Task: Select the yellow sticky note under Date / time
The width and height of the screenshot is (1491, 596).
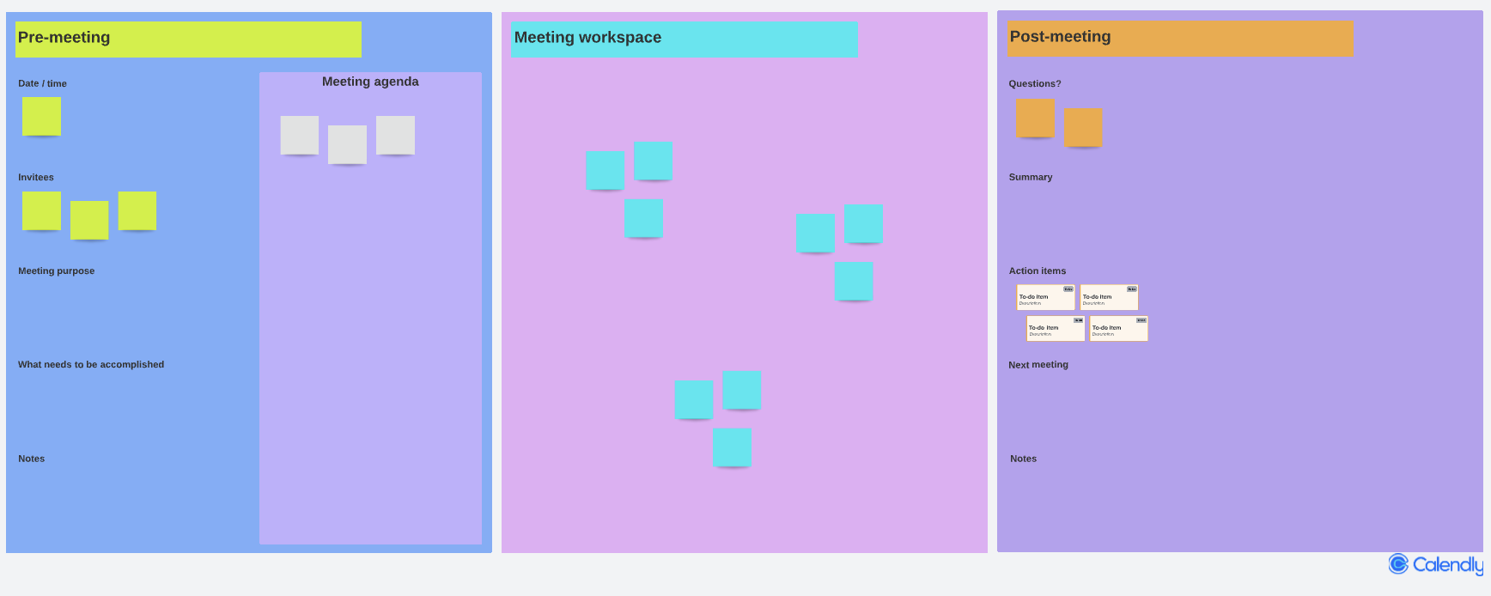Action: click(41, 116)
